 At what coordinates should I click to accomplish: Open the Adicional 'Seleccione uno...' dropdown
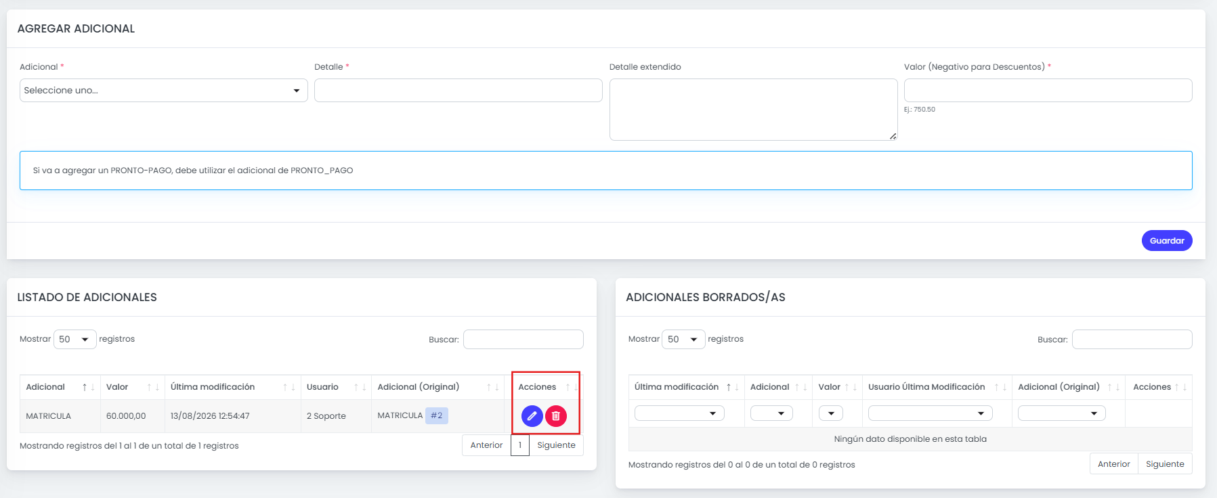pos(164,91)
